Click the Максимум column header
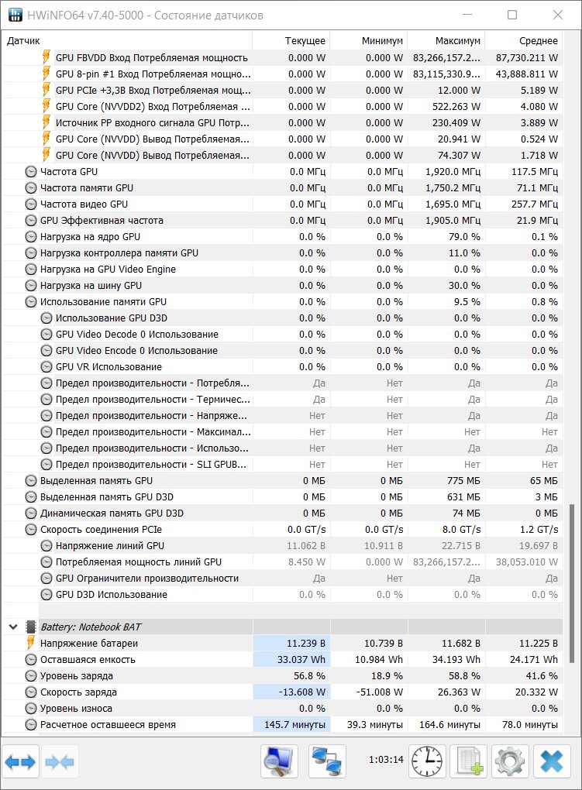582x790 pixels. [x=446, y=41]
